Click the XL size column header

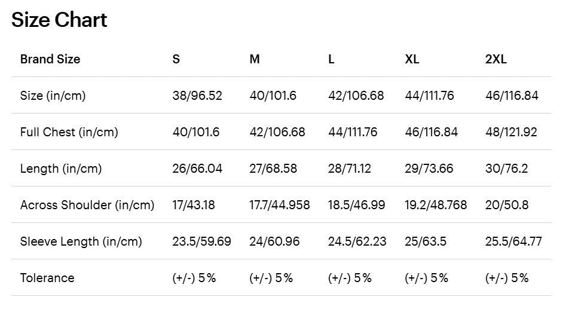[412, 59]
